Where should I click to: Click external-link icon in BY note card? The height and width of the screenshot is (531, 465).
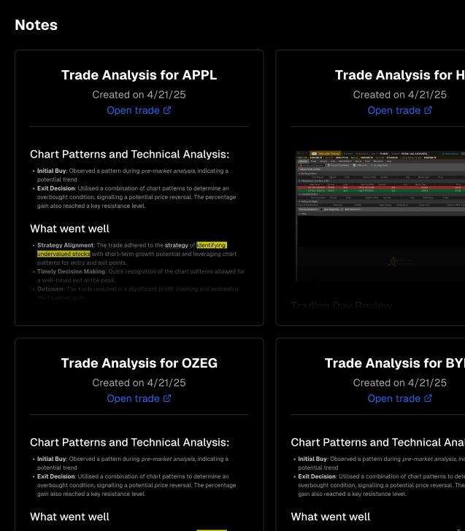pyautogui.click(x=428, y=398)
